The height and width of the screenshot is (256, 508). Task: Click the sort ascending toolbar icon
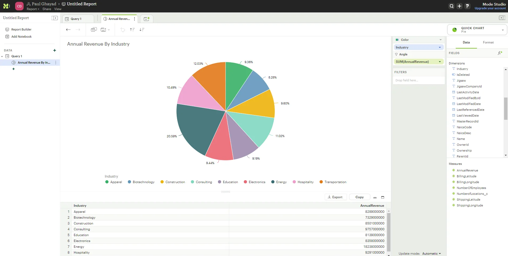tap(132, 30)
